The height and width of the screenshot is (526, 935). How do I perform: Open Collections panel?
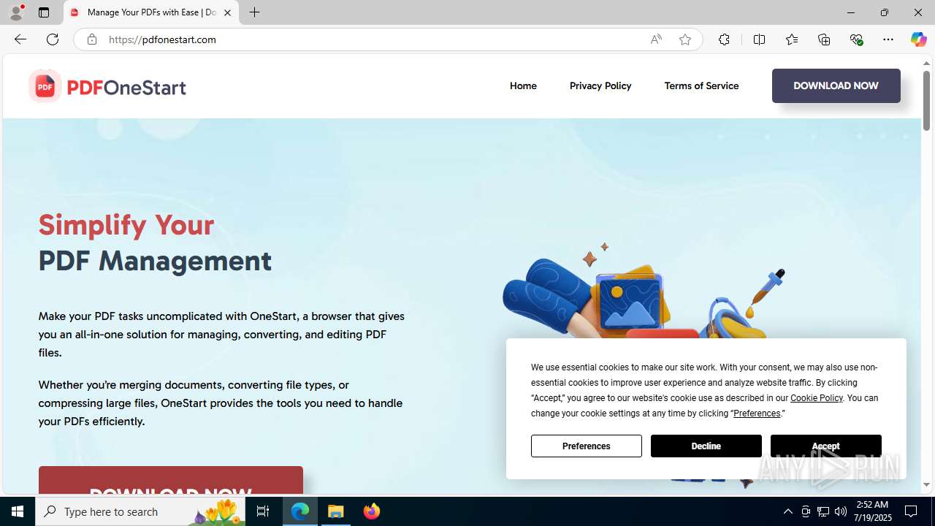pyautogui.click(x=824, y=39)
